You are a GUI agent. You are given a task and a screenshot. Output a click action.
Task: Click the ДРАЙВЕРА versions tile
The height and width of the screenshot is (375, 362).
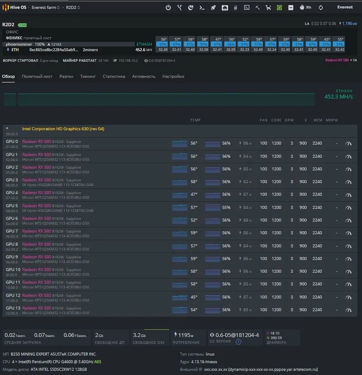282,337
